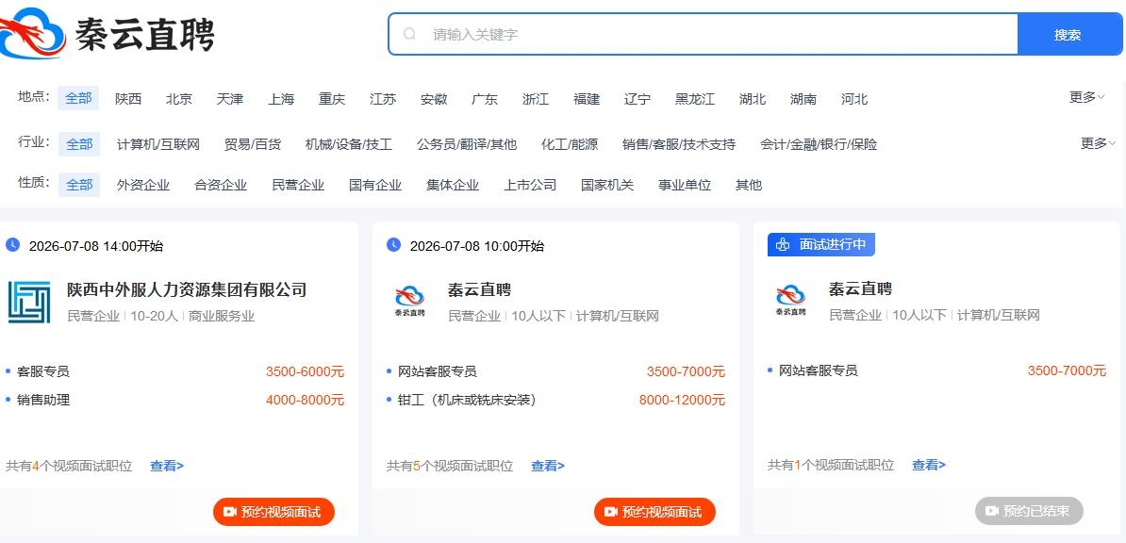Click clock icon beside 2026-07-08 14:00开始

[12, 245]
